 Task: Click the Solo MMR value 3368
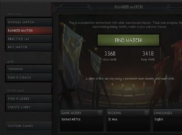point(110,54)
